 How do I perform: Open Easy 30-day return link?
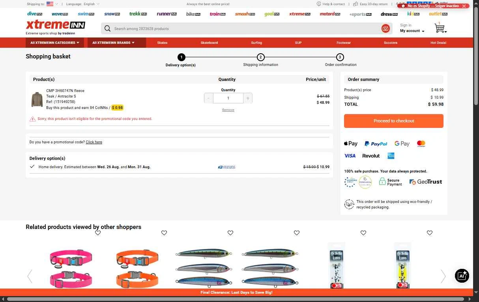(x=370, y=4)
